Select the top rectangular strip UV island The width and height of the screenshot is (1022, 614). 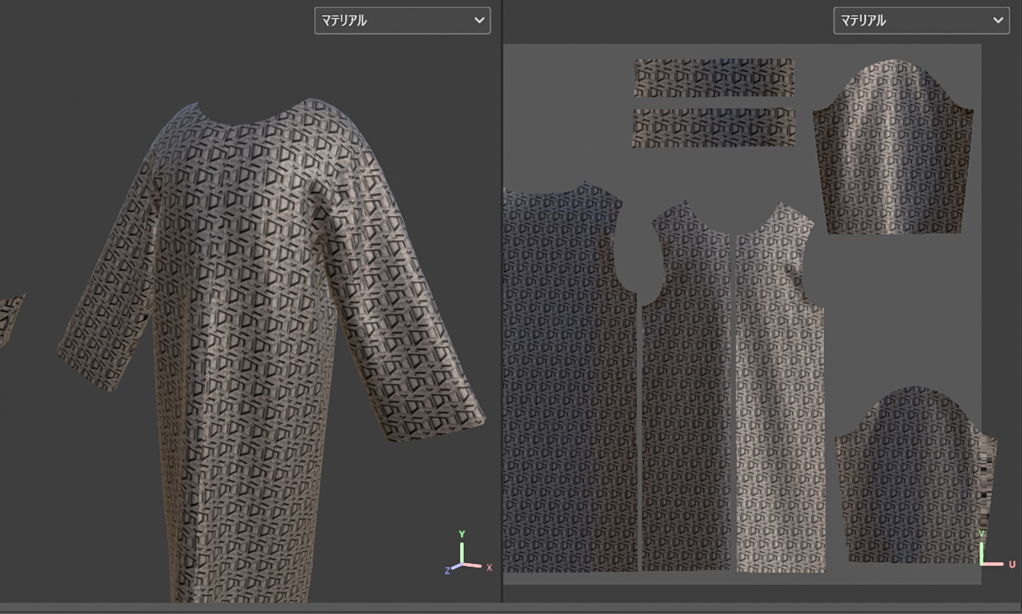click(714, 77)
